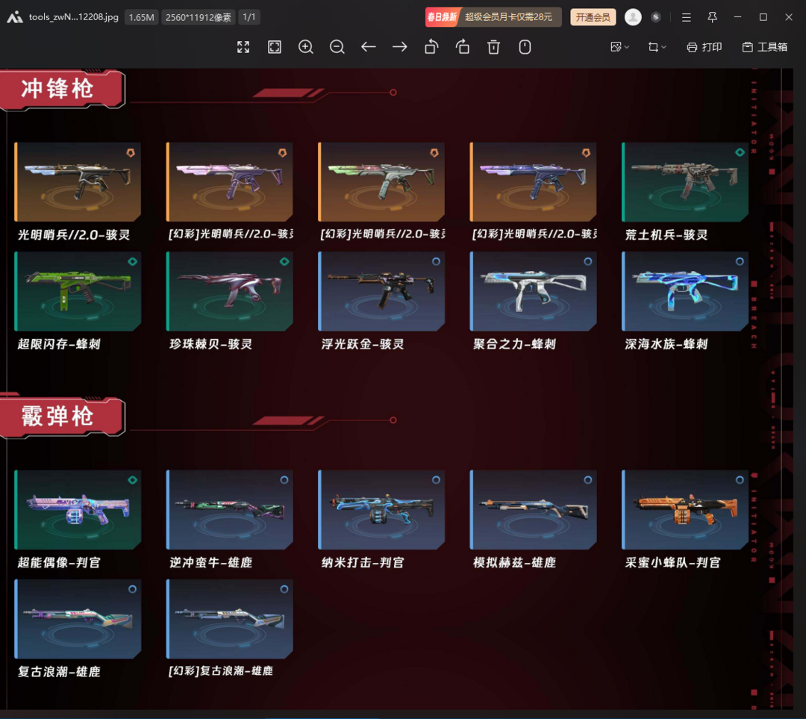Image resolution: width=806 pixels, height=719 pixels.
Task: Zoom out with the minus magnifier
Action: click(337, 47)
